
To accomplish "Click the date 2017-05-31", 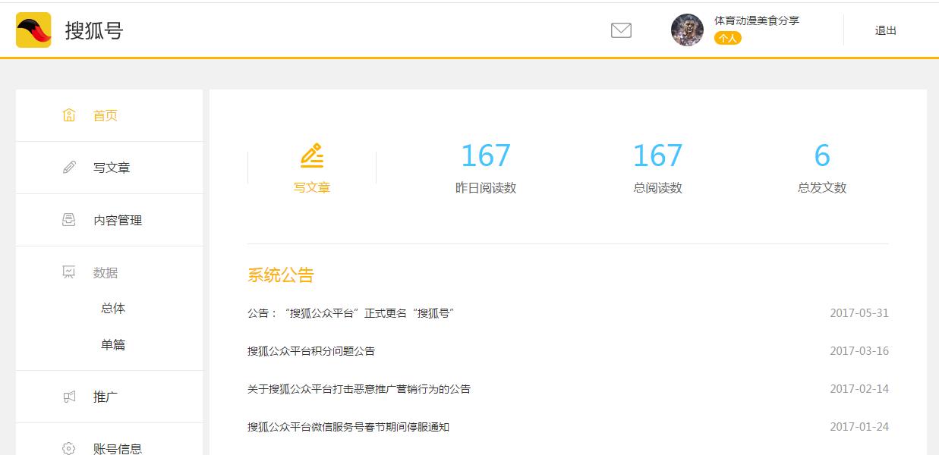I will (x=859, y=313).
